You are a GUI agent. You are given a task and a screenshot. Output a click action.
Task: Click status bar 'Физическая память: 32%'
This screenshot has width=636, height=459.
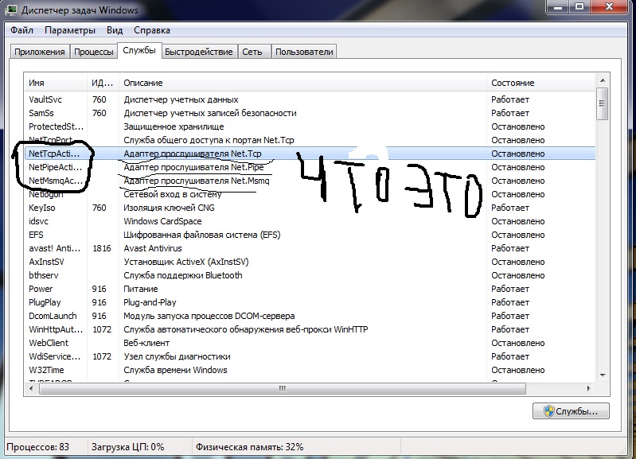(x=249, y=447)
